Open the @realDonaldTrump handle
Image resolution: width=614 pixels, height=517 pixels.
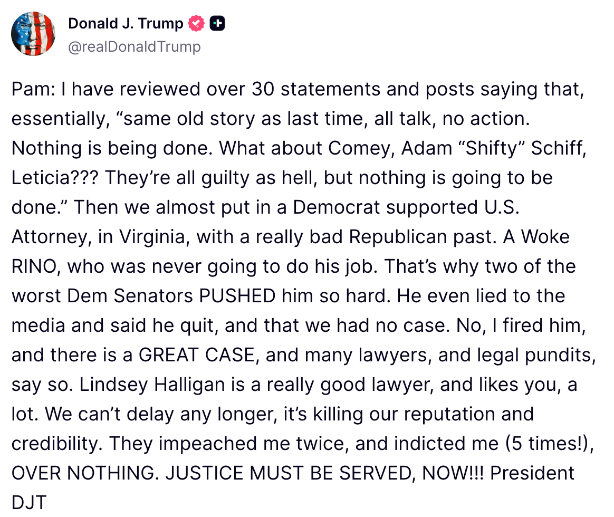pyautogui.click(x=135, y=46)
